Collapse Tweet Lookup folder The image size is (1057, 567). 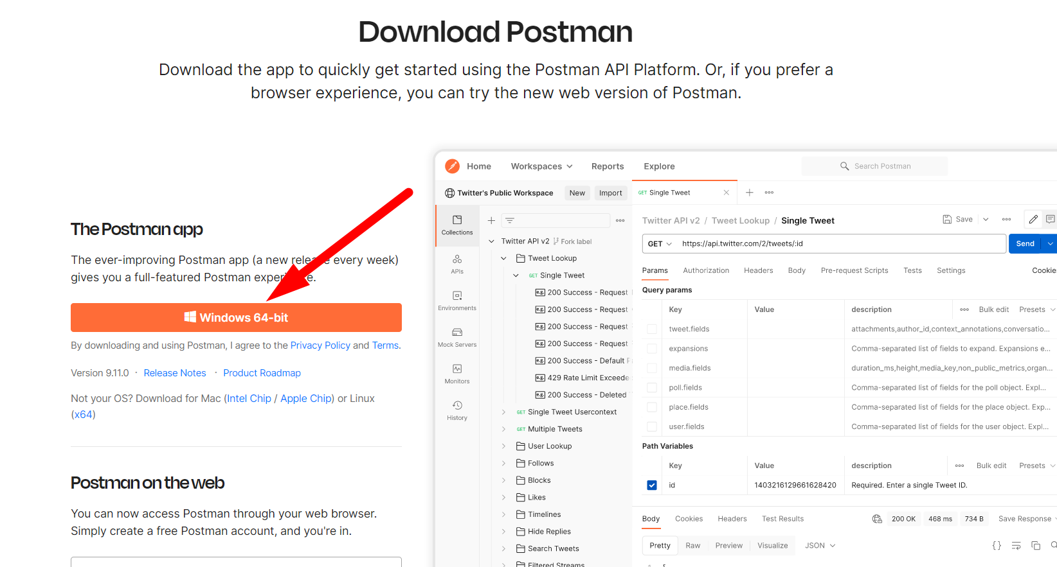click(503, 258)
